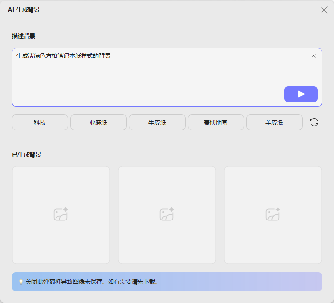This screenshot has width=334, height=303.
Task: Choose the 亚麻纸 style preset
Action: (x=98, y=122)
